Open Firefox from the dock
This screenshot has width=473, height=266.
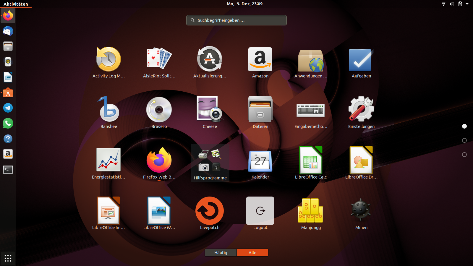point(8,16)
